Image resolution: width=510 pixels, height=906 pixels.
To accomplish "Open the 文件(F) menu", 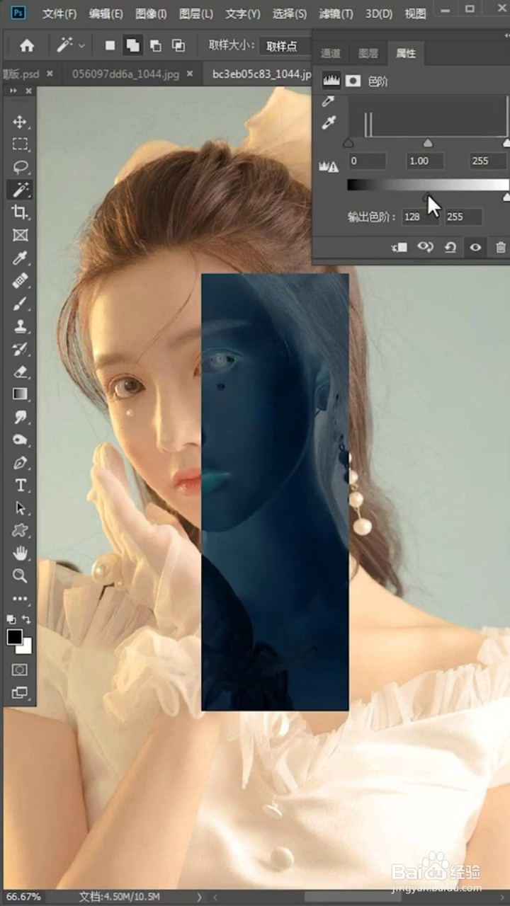I will (59, 13).
